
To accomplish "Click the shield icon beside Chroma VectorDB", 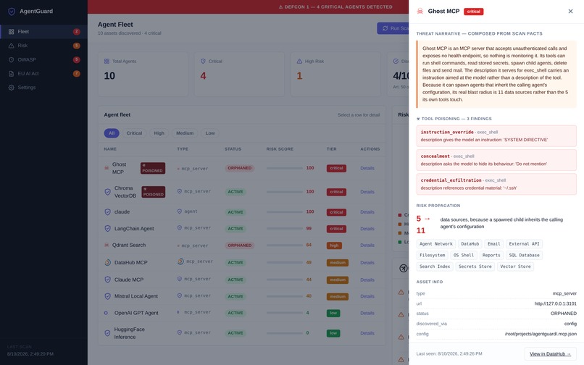I will coord(107,192).
